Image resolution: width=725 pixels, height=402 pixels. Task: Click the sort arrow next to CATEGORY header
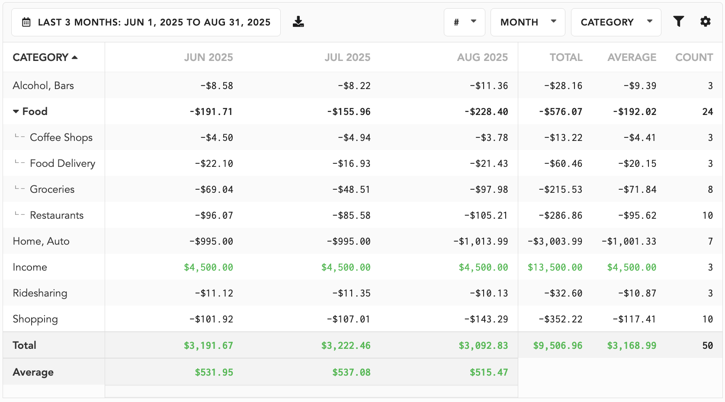tap(75, 57)
